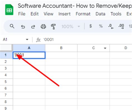
Task: Open the Insert menu
Action: [x=64, y=14]
